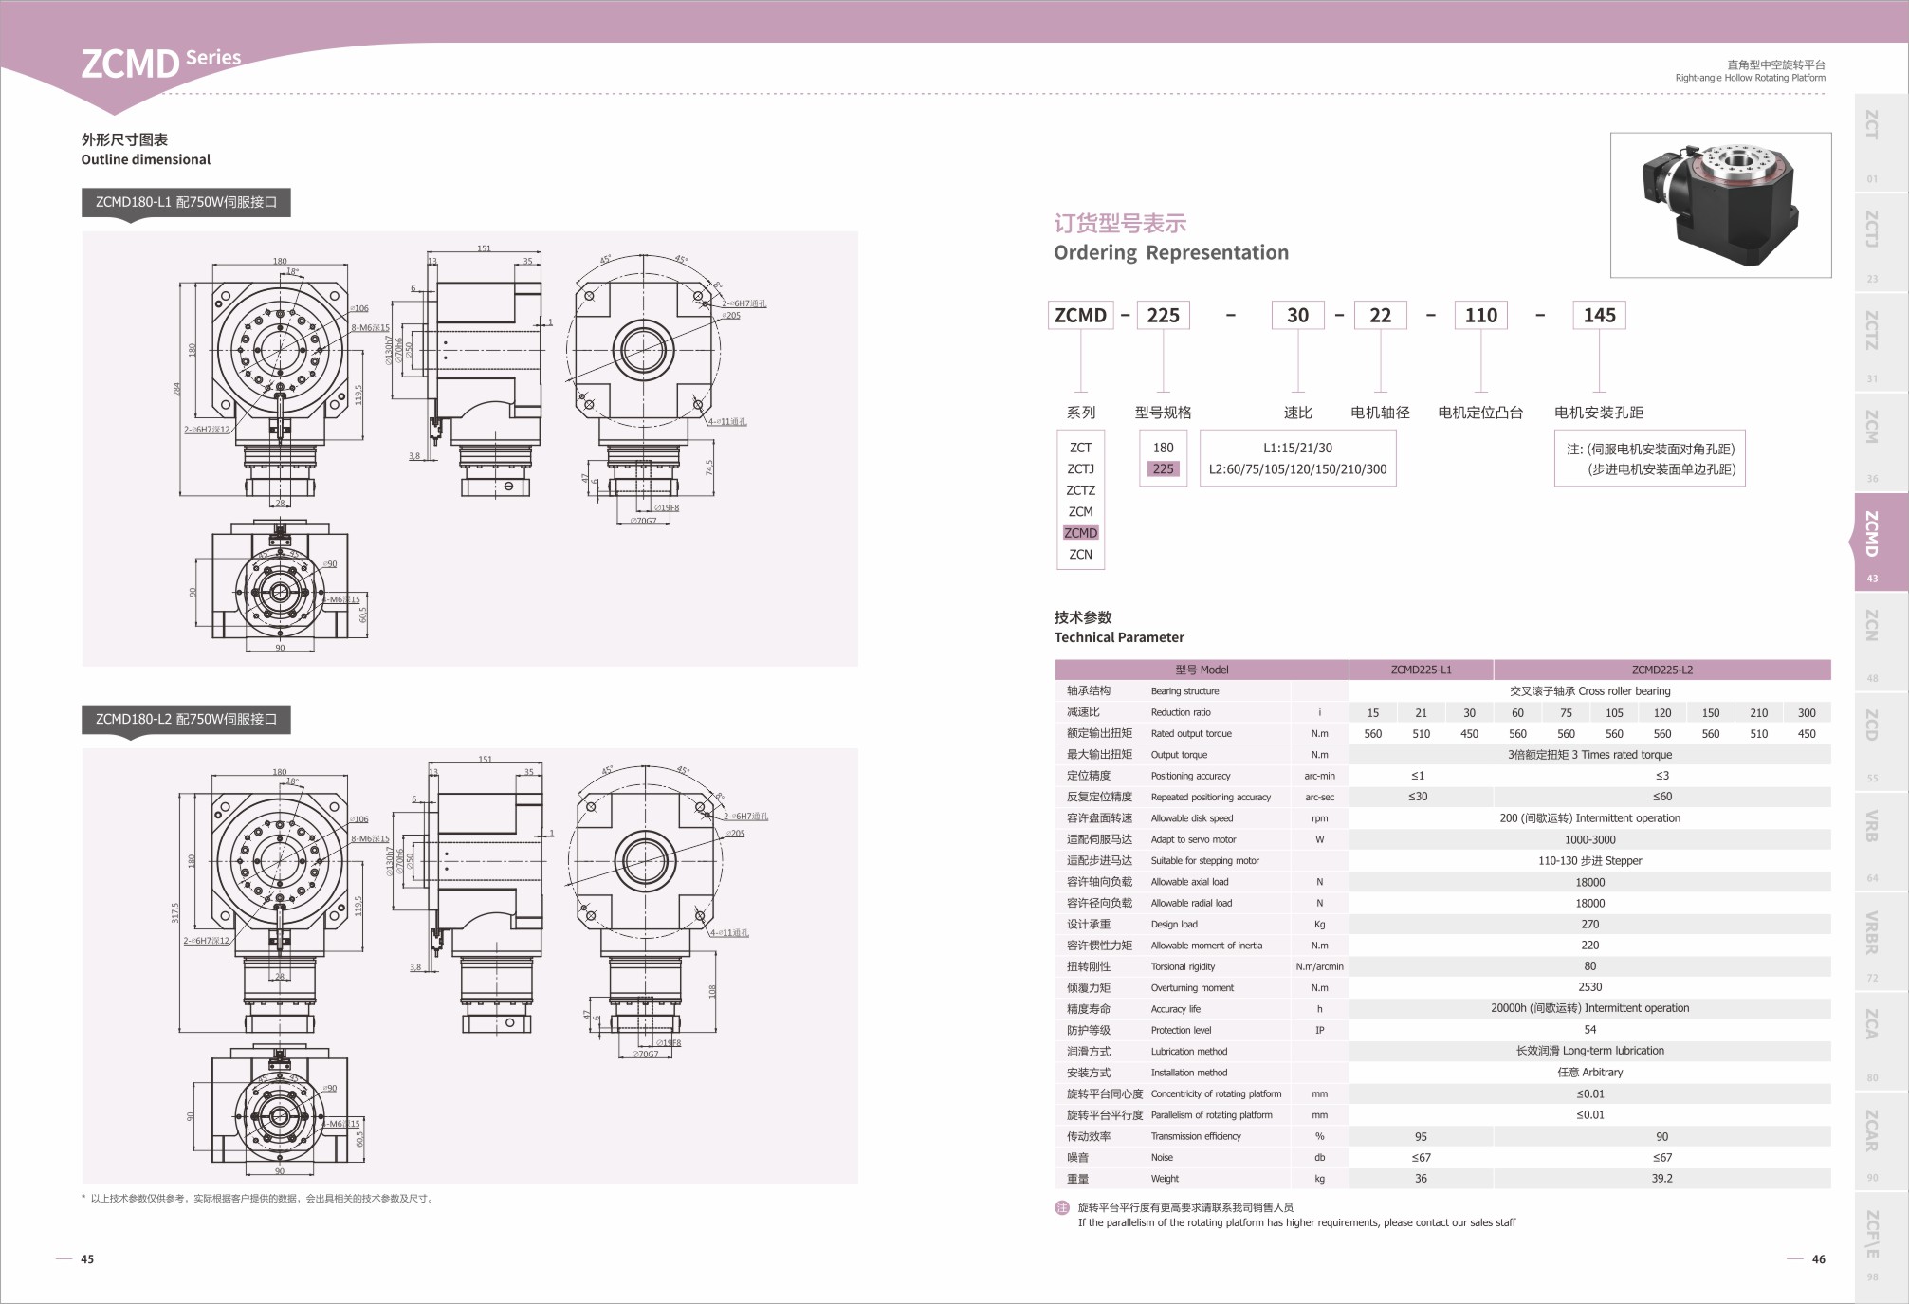The height and width of the screenshot is (1304, 1909).
Task: Select highlighted ZCMD in the series list
Action: click(1080, 533)
